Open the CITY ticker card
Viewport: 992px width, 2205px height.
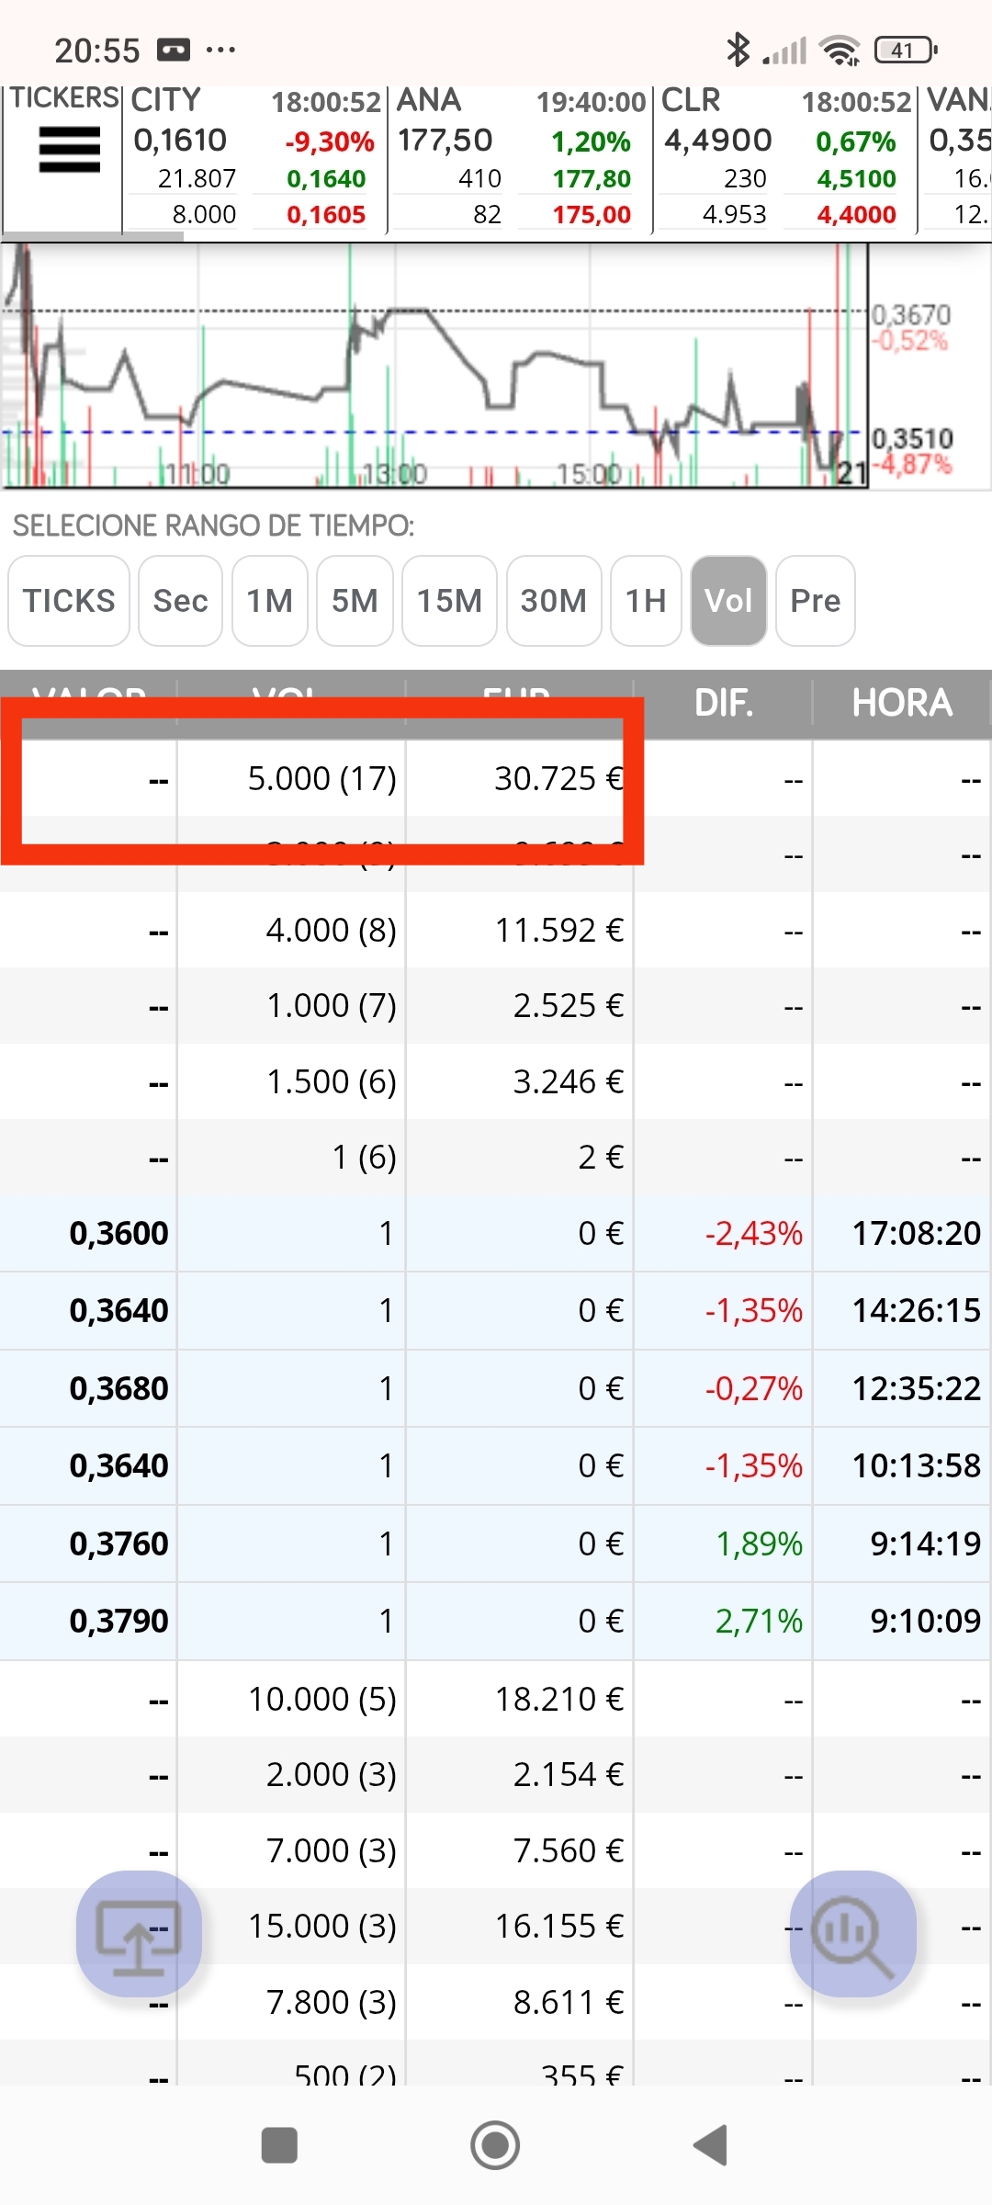pyautogui.click(x=255, y=158)
